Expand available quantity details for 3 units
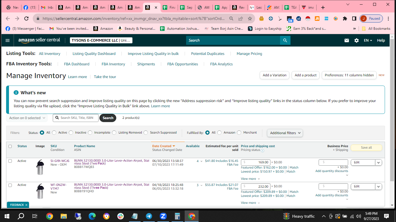The width and height of the screenshot is (396, 222). 201,185
